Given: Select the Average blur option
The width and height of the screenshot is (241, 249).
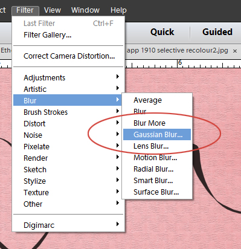Looking at the screenshot, I should [157, 100].
